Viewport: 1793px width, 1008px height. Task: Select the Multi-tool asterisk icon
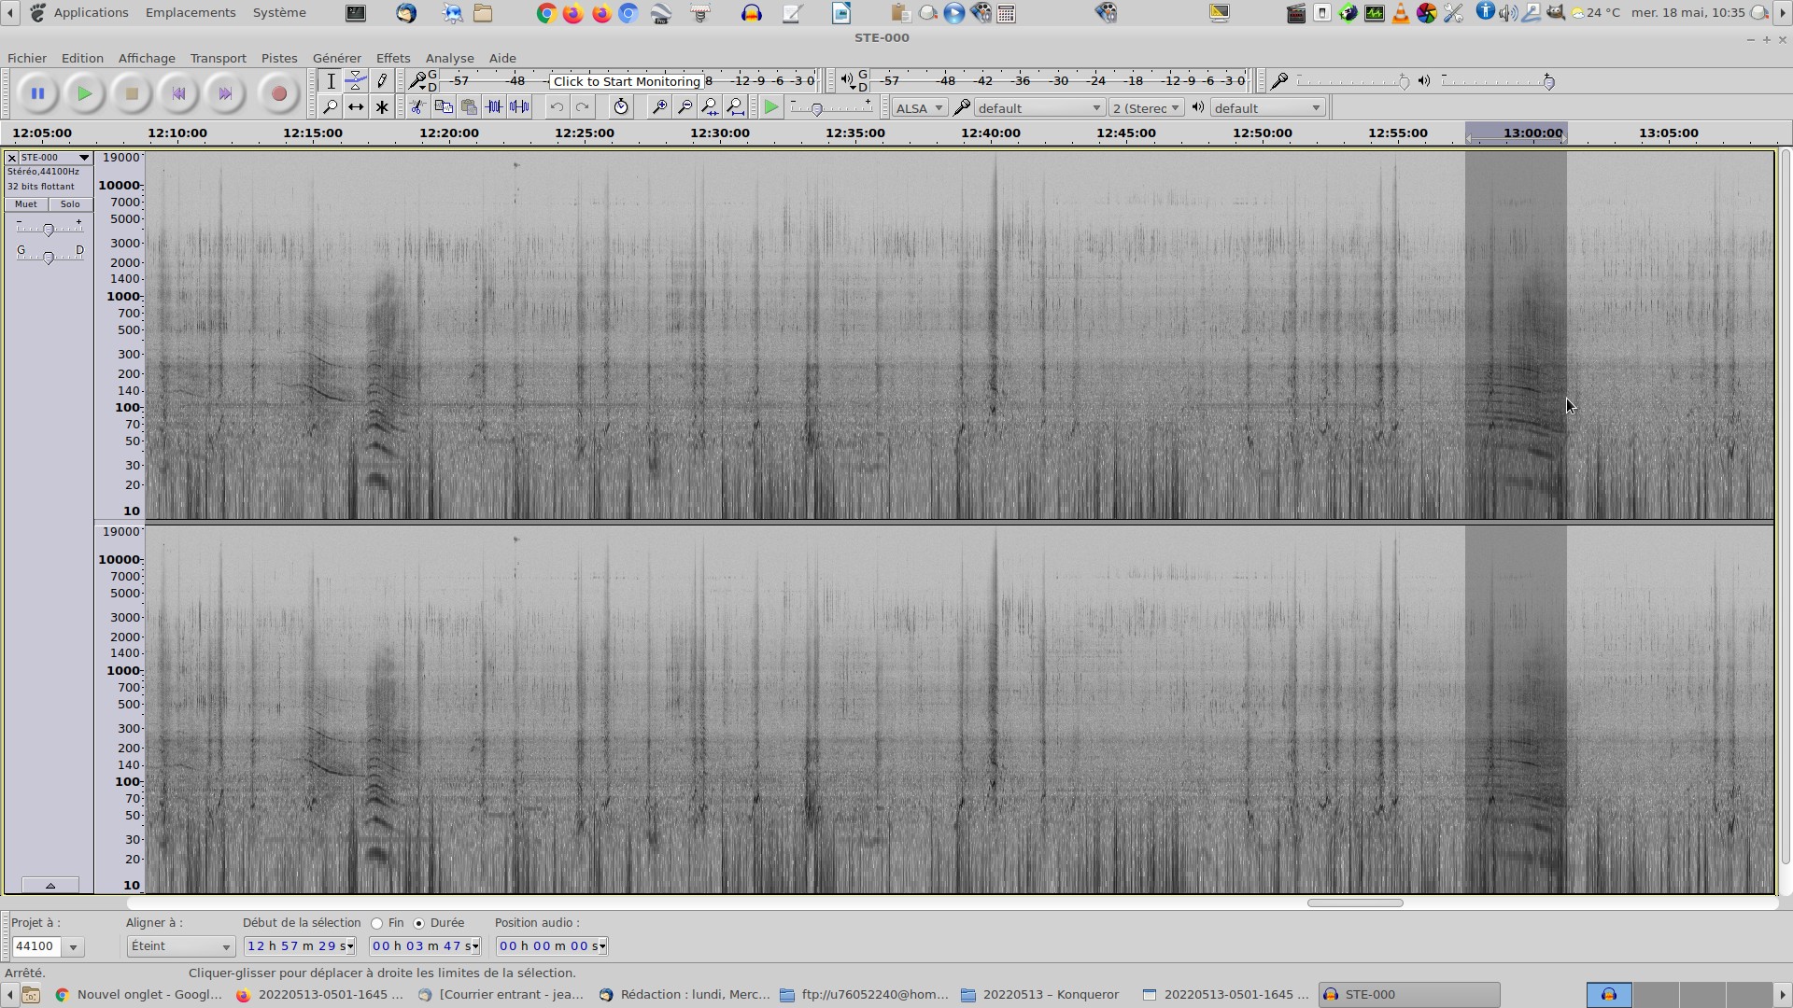381,107
